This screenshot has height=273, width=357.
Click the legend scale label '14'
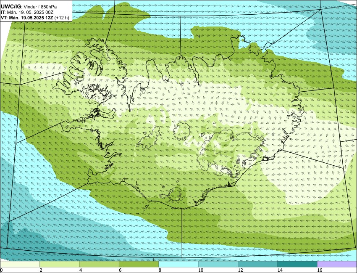[x=280, y=270]
